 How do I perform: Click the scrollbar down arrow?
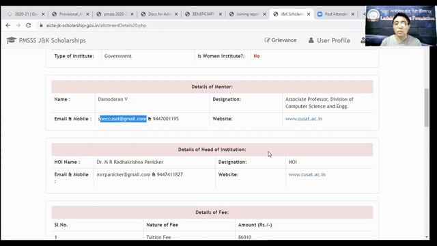[426, 237]
